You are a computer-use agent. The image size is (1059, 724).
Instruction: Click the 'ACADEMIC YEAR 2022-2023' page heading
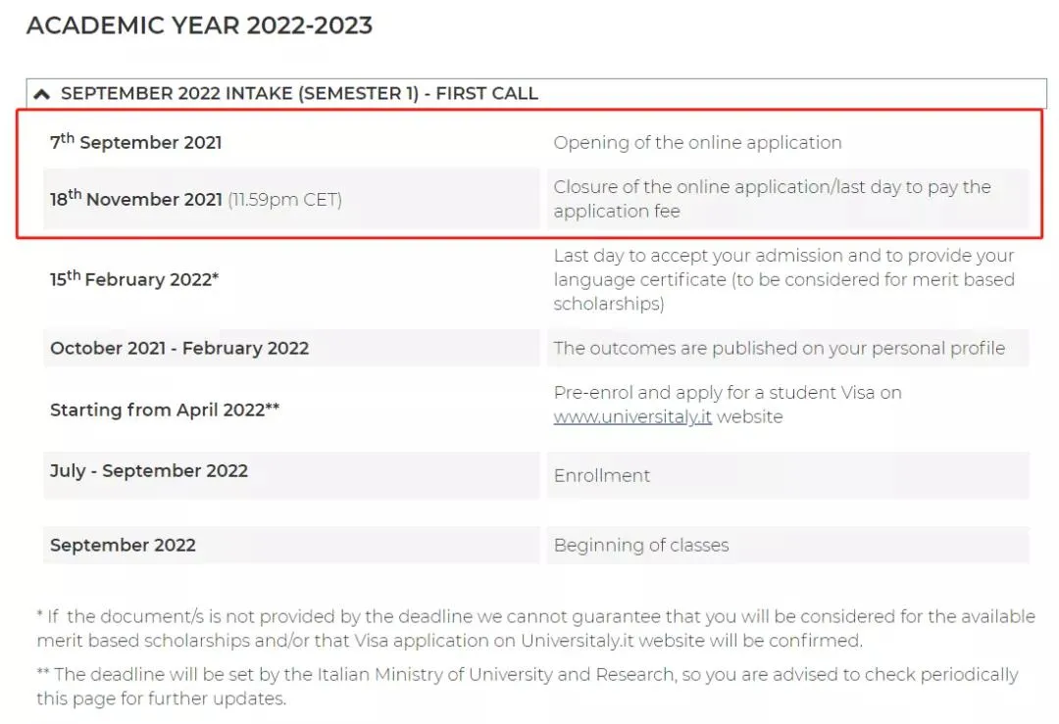(x=199, y=25)
